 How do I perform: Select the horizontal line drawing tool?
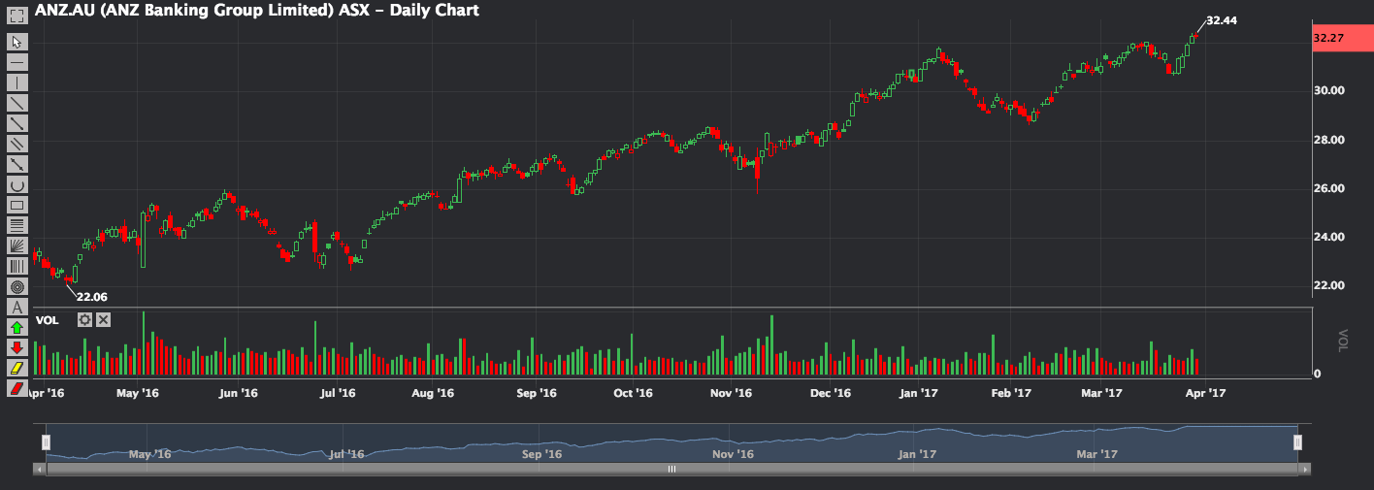click(16, 62)
